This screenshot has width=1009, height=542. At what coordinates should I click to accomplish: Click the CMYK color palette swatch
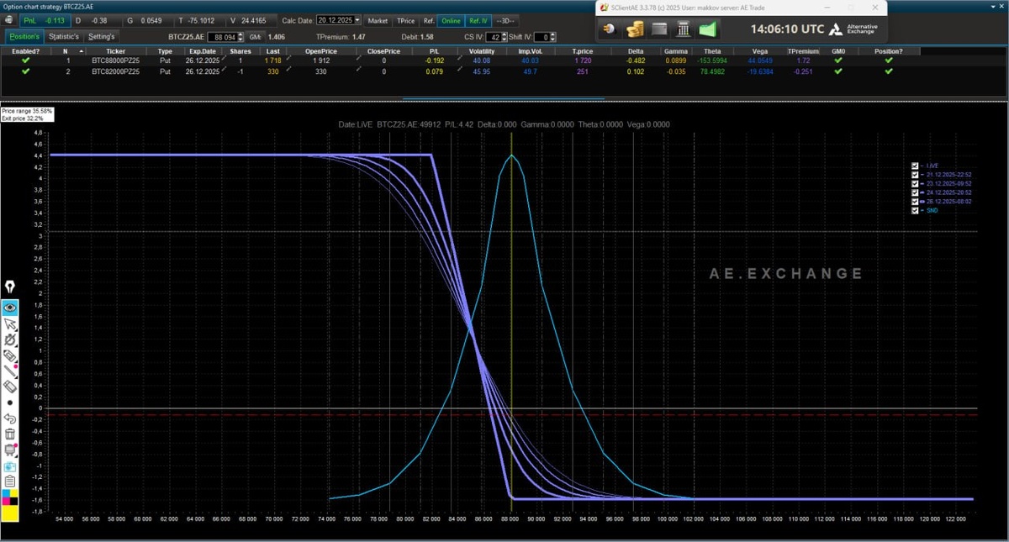(10, 498)
